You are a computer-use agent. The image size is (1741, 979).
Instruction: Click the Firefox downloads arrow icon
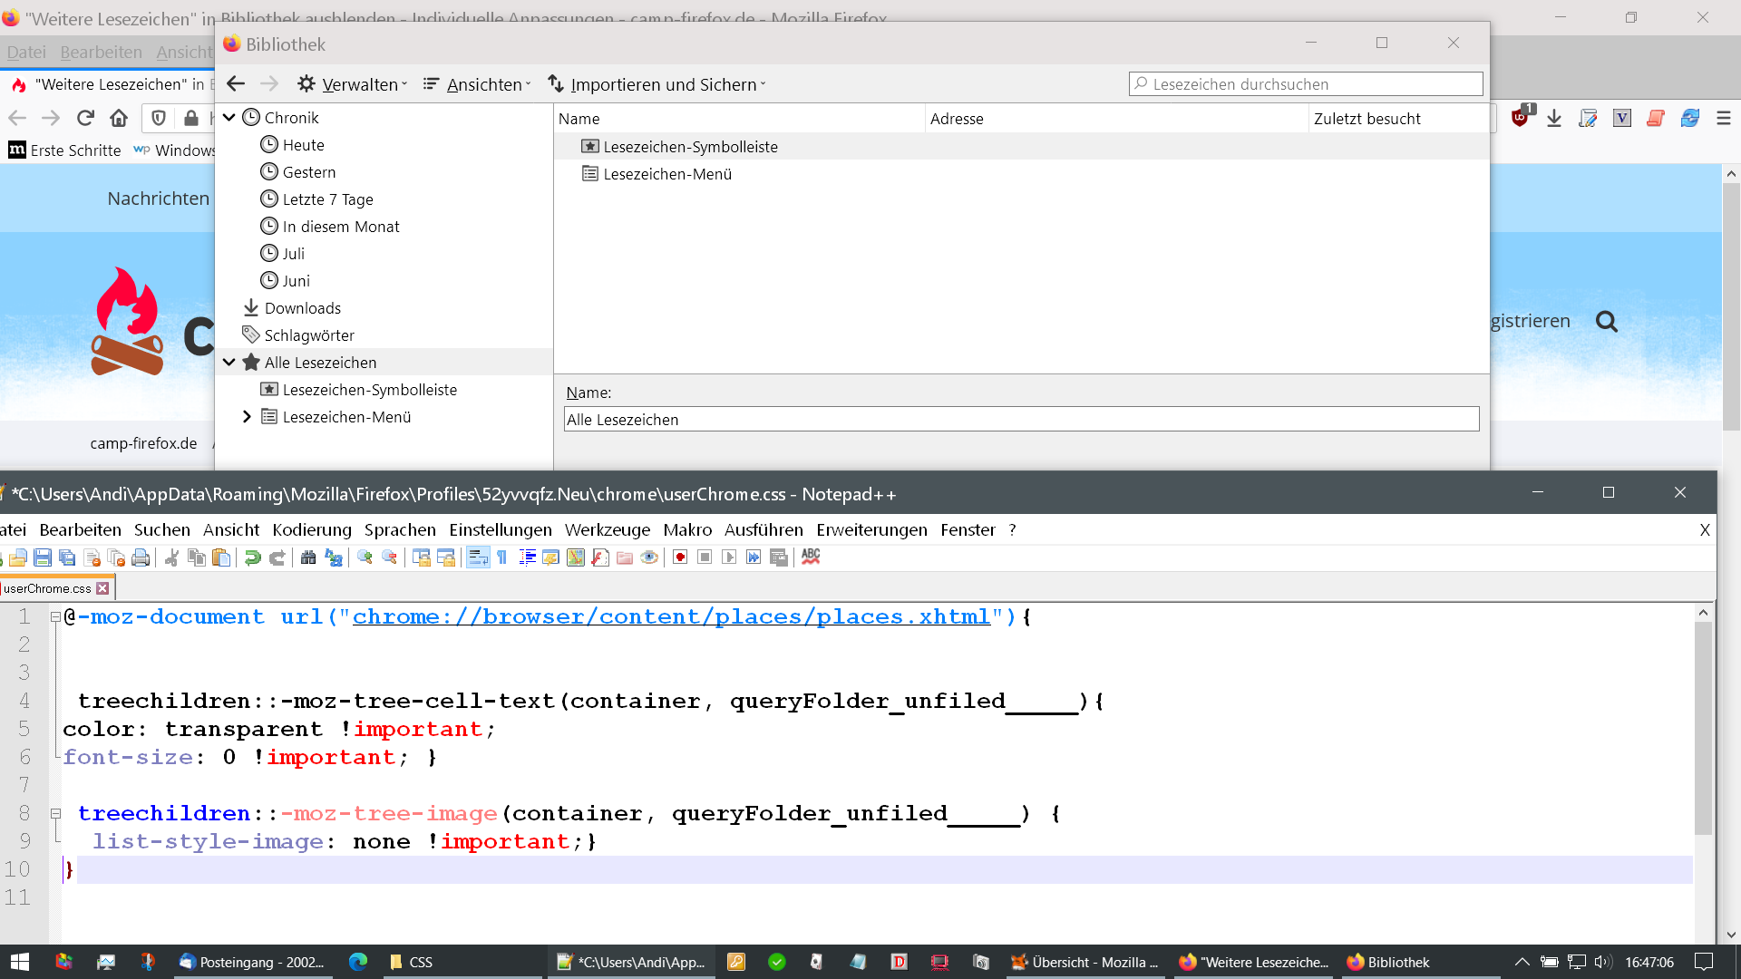tap(1554, 119)
